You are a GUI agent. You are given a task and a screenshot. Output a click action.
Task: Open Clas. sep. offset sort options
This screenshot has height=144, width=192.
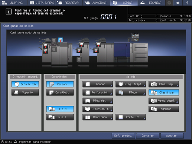[x=164, y=84]
